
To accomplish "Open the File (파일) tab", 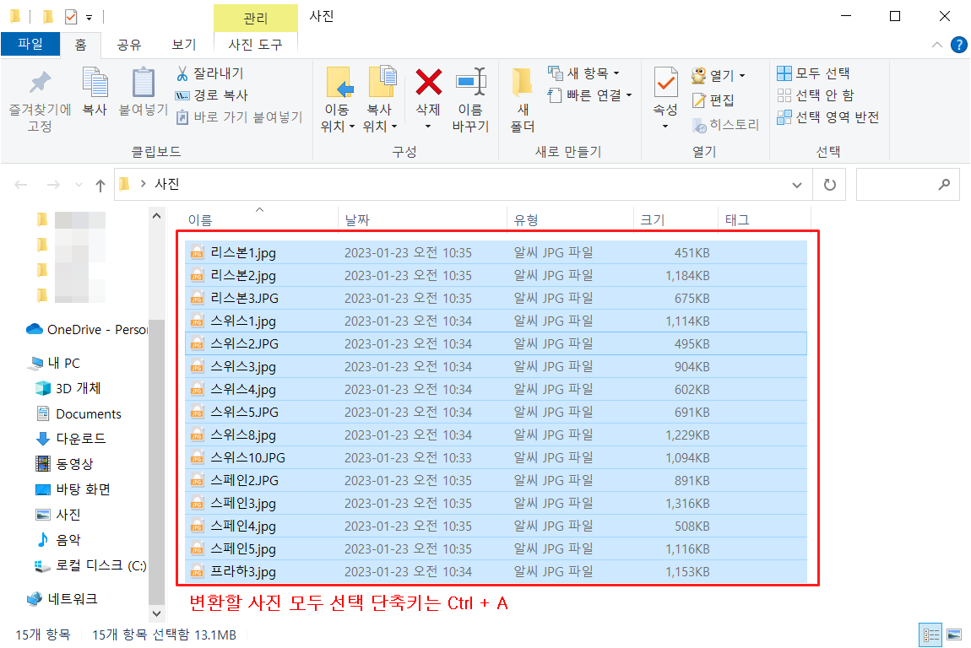I will click(x=30, y=44).
